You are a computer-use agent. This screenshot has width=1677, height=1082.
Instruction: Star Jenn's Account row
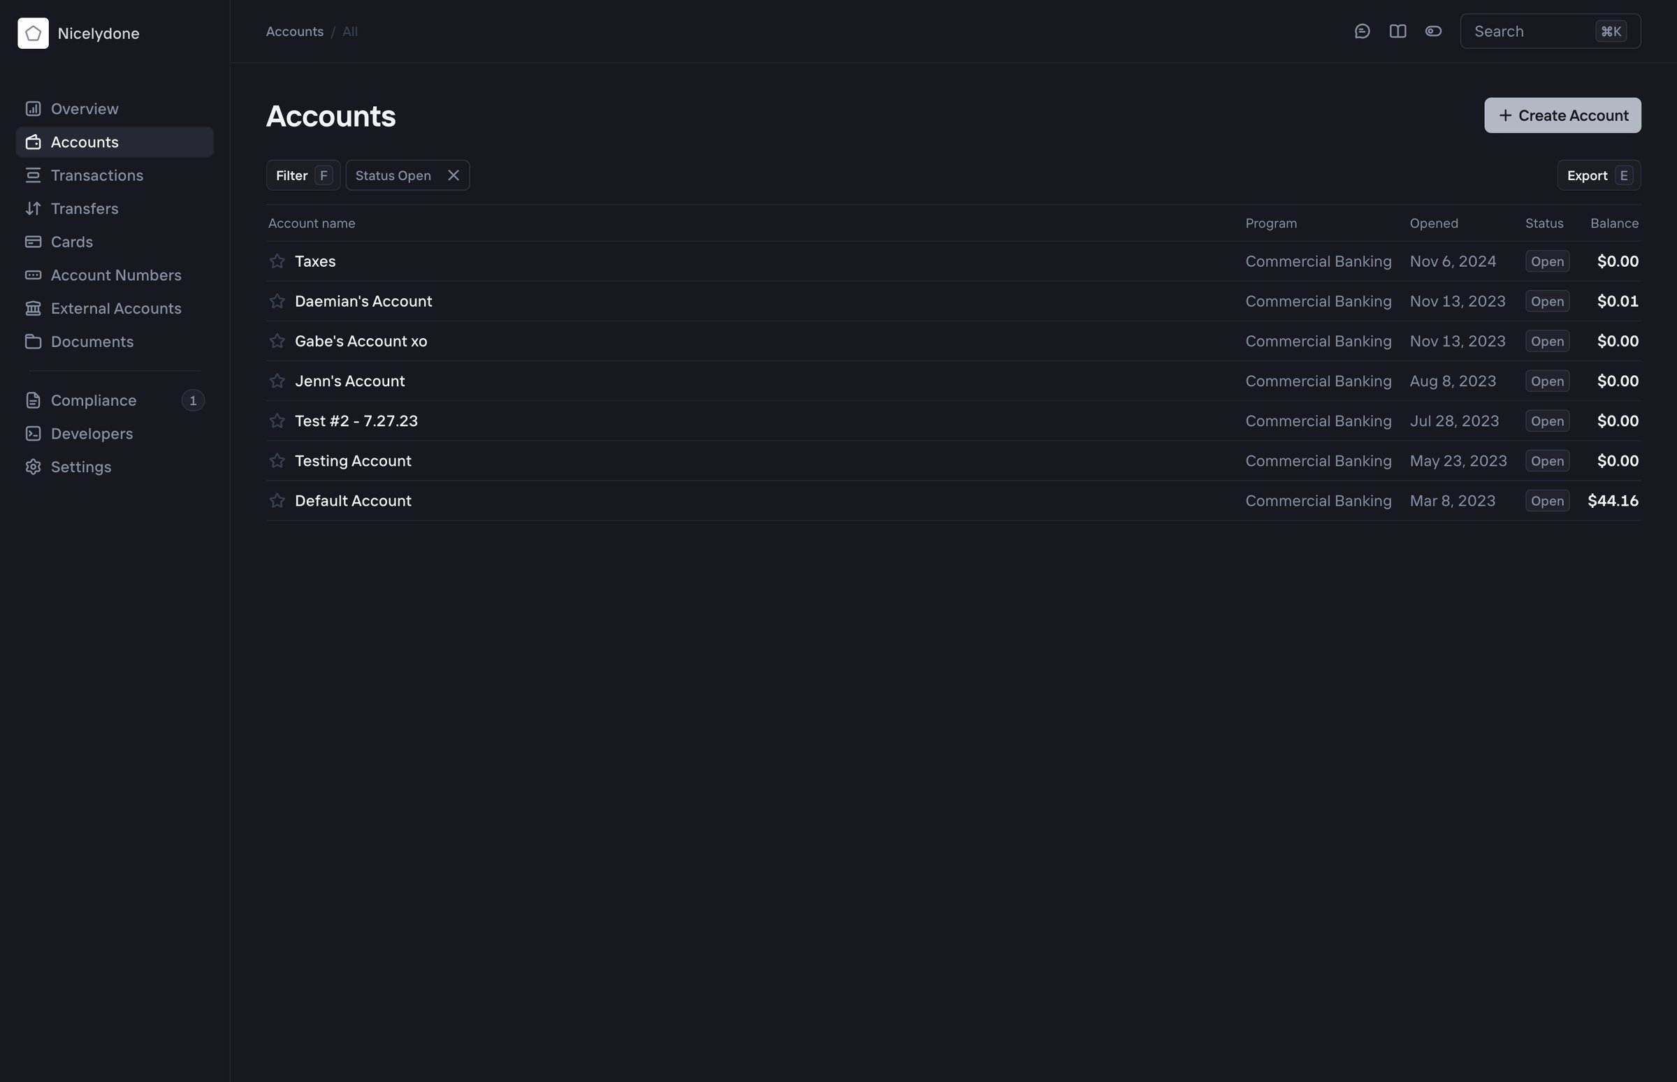[277, 381]
